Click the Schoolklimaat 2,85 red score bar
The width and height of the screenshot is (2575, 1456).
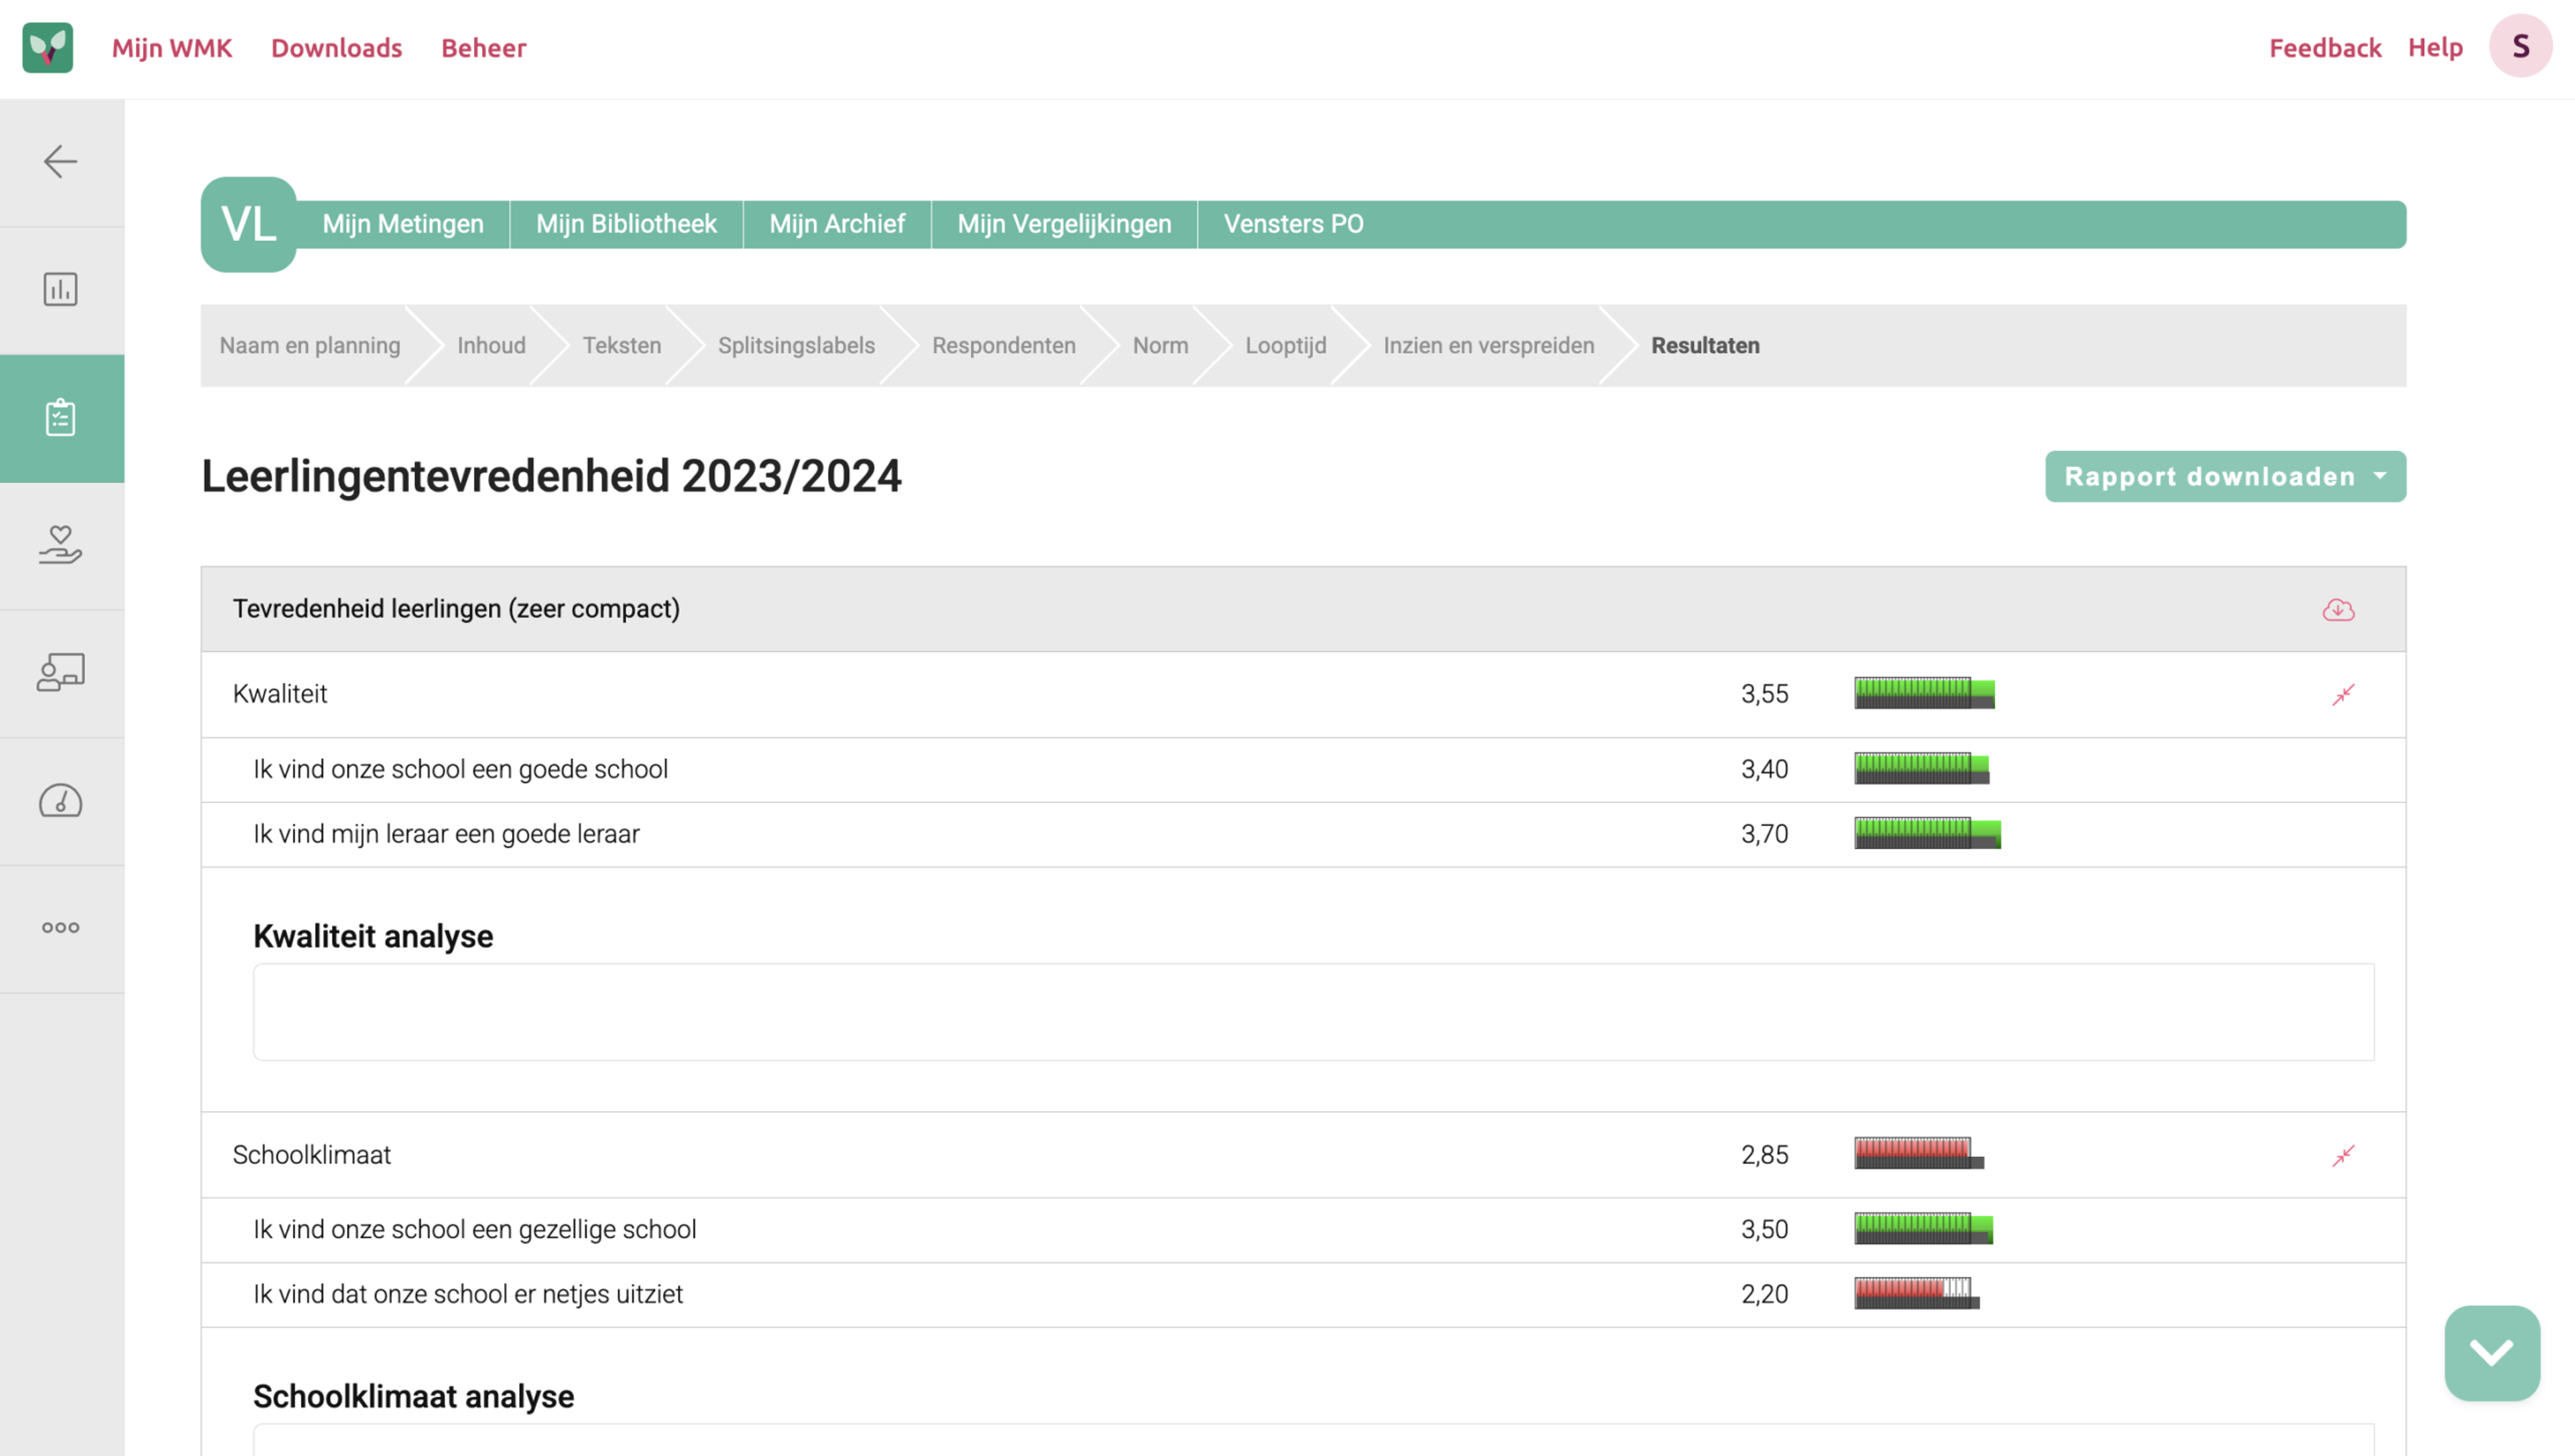(1920, 1154)
